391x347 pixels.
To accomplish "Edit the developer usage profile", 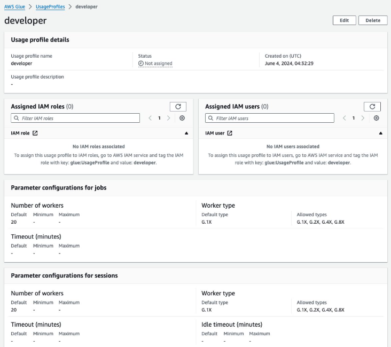I will click(344, 20).
